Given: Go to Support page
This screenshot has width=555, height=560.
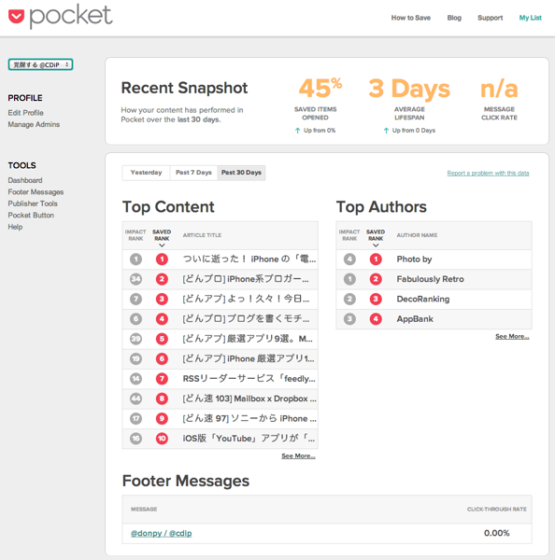Looking at the screenshot, I should point(490,18).
